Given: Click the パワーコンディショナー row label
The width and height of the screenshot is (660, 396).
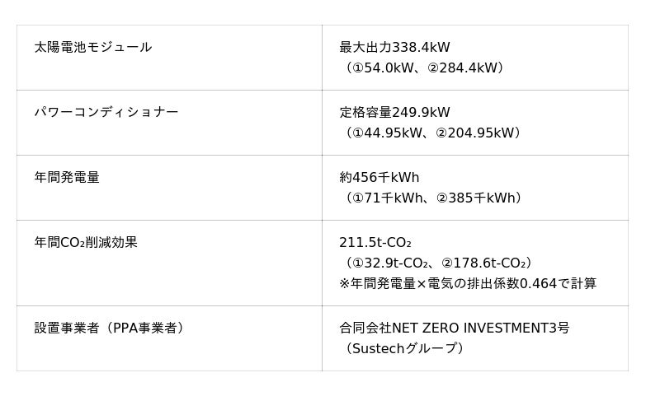Looking at the screenshot, I should coord(106,113).
